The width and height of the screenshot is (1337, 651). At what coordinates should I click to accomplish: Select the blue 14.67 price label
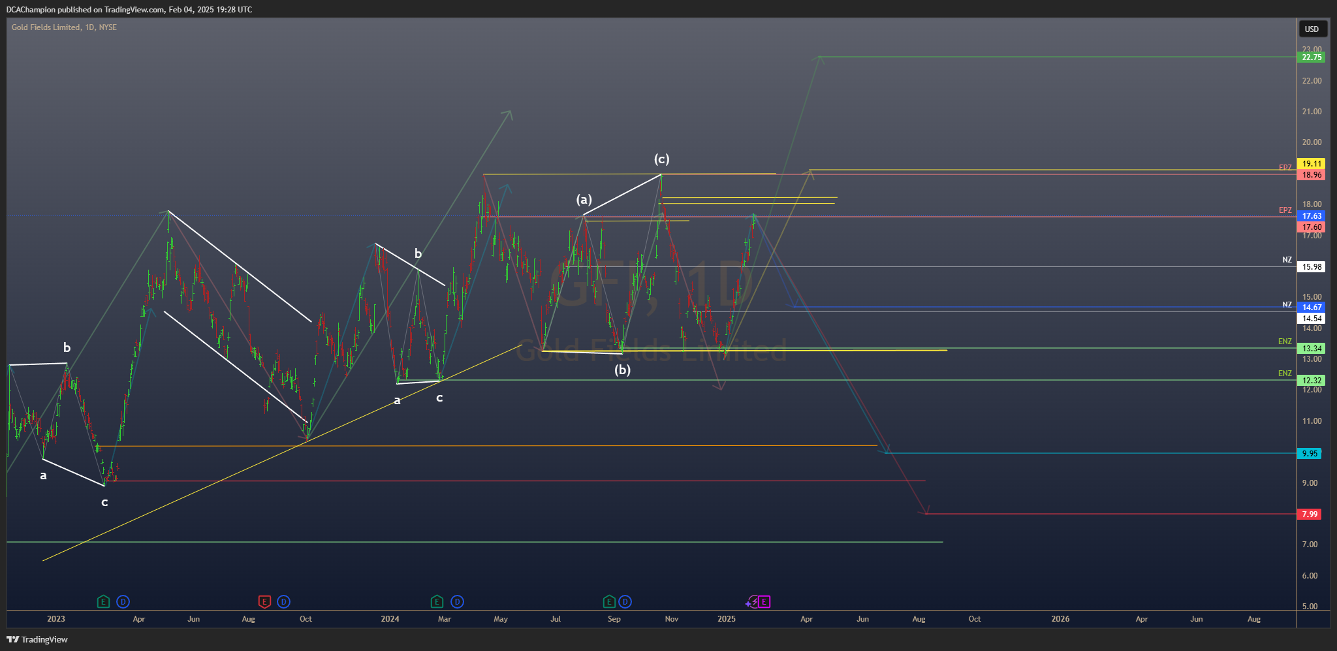click(x=1312, y=308)
